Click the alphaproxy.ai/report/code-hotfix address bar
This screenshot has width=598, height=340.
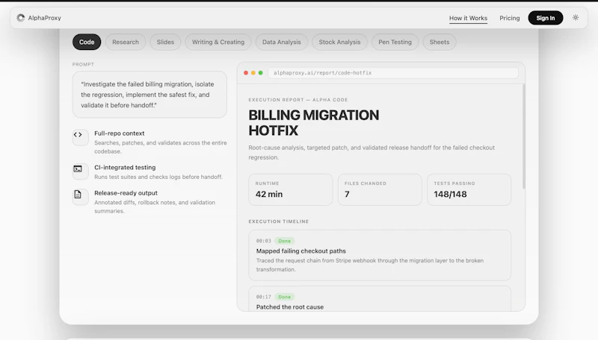tap(393, 72)
